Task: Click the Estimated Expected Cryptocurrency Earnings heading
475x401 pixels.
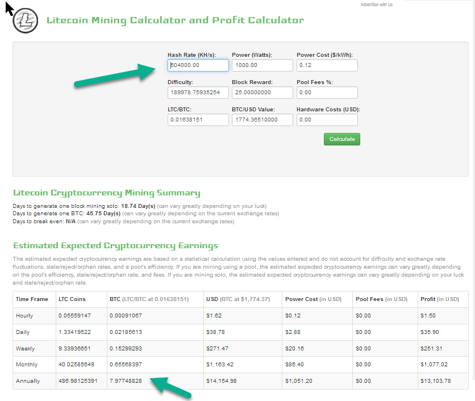Action: point(115,245)
